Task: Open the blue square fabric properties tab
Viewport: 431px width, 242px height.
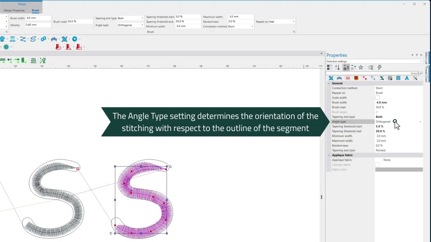Action: click(398, 78)
